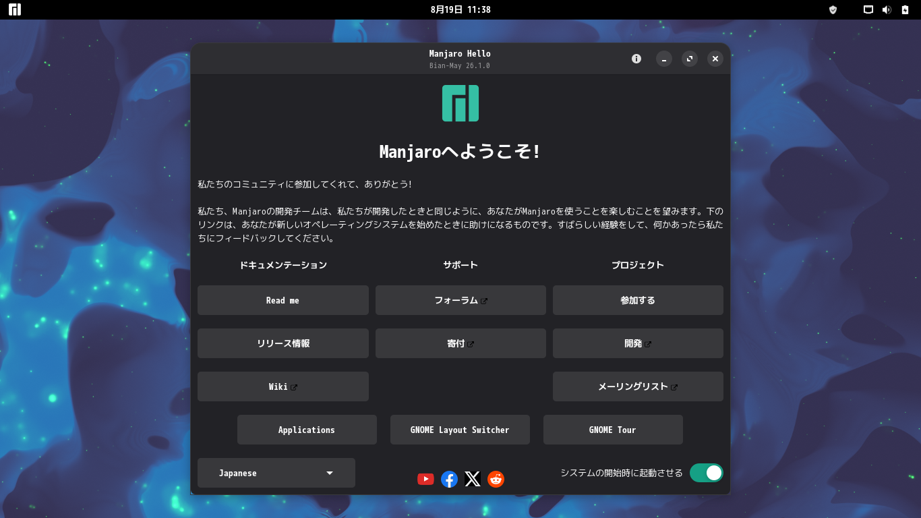Click the Manjaro Hello window title
Image resolution: width=921 pixels, height=518 pixels.
point(460,53)
